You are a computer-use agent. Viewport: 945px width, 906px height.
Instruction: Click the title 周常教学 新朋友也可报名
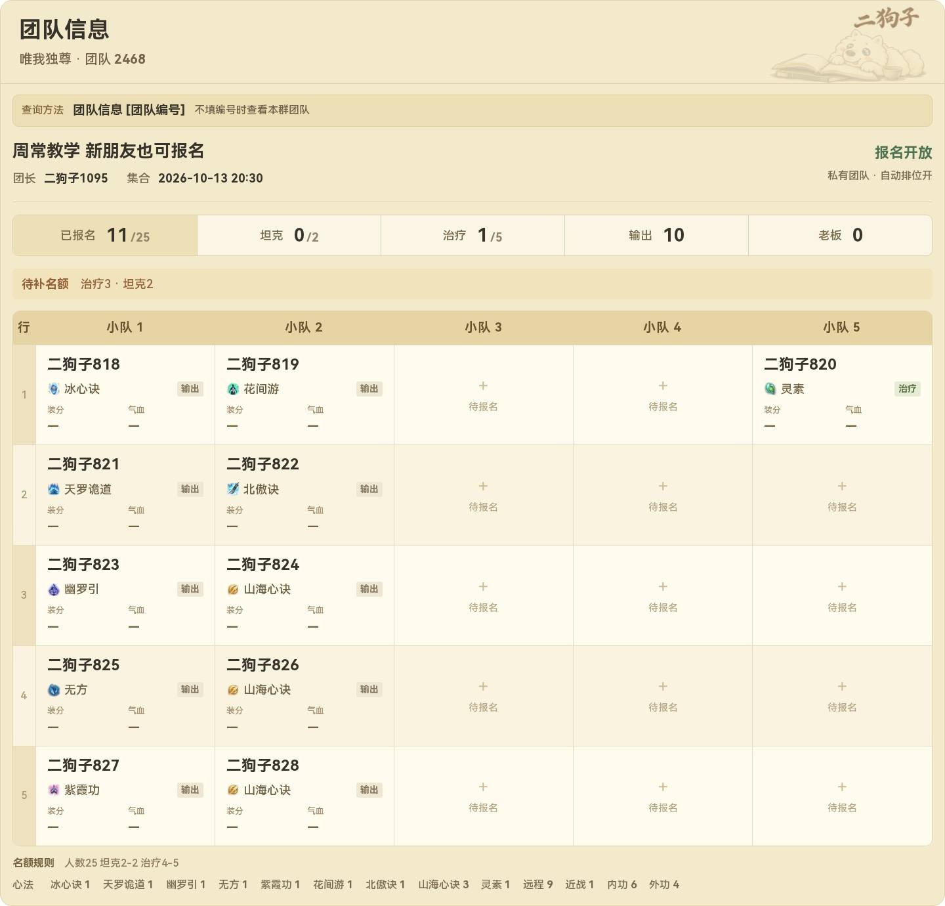pos(108,151)
